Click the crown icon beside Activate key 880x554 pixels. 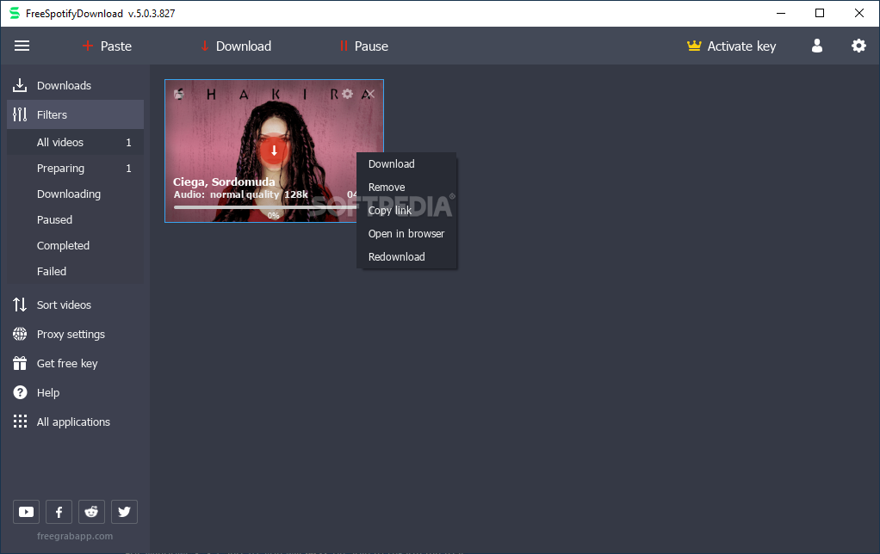[694, 46]
